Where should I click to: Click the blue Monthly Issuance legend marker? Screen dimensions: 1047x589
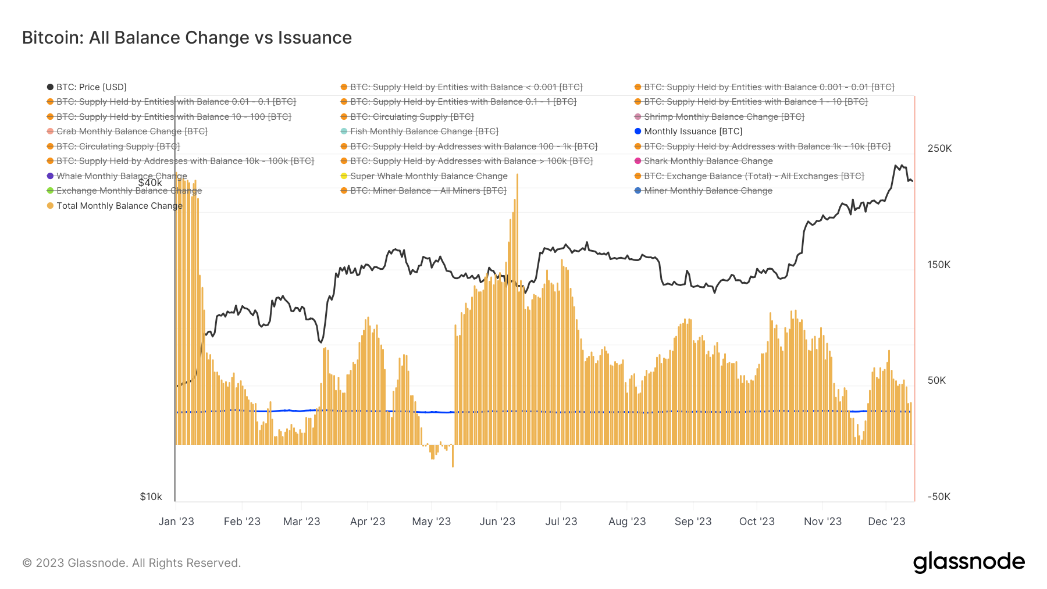638,131
